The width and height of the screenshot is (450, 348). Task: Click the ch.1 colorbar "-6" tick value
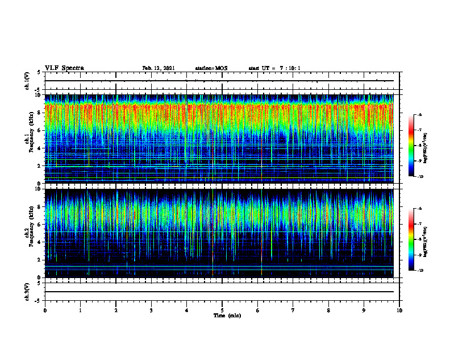pyautogui.click(x=420, y=114)
